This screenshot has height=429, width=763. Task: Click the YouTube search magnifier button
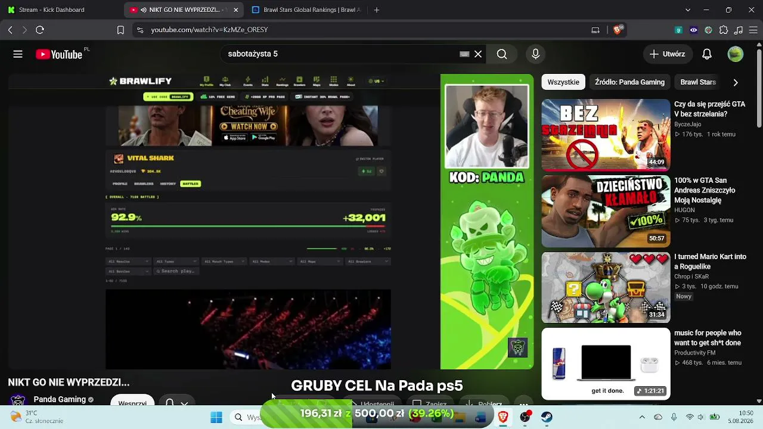[502, 54]
